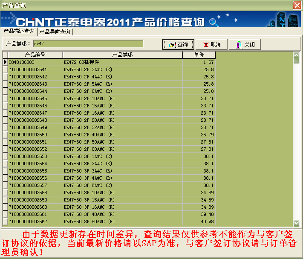
Task: Select product number 710000000002660
Action: tap(35, 207)
